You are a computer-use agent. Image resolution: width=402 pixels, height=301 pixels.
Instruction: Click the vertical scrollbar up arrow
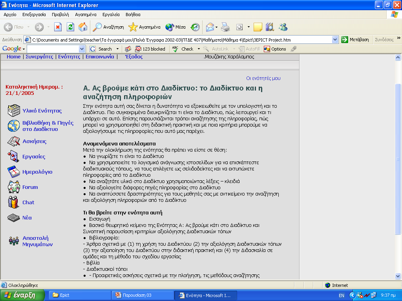398,57
